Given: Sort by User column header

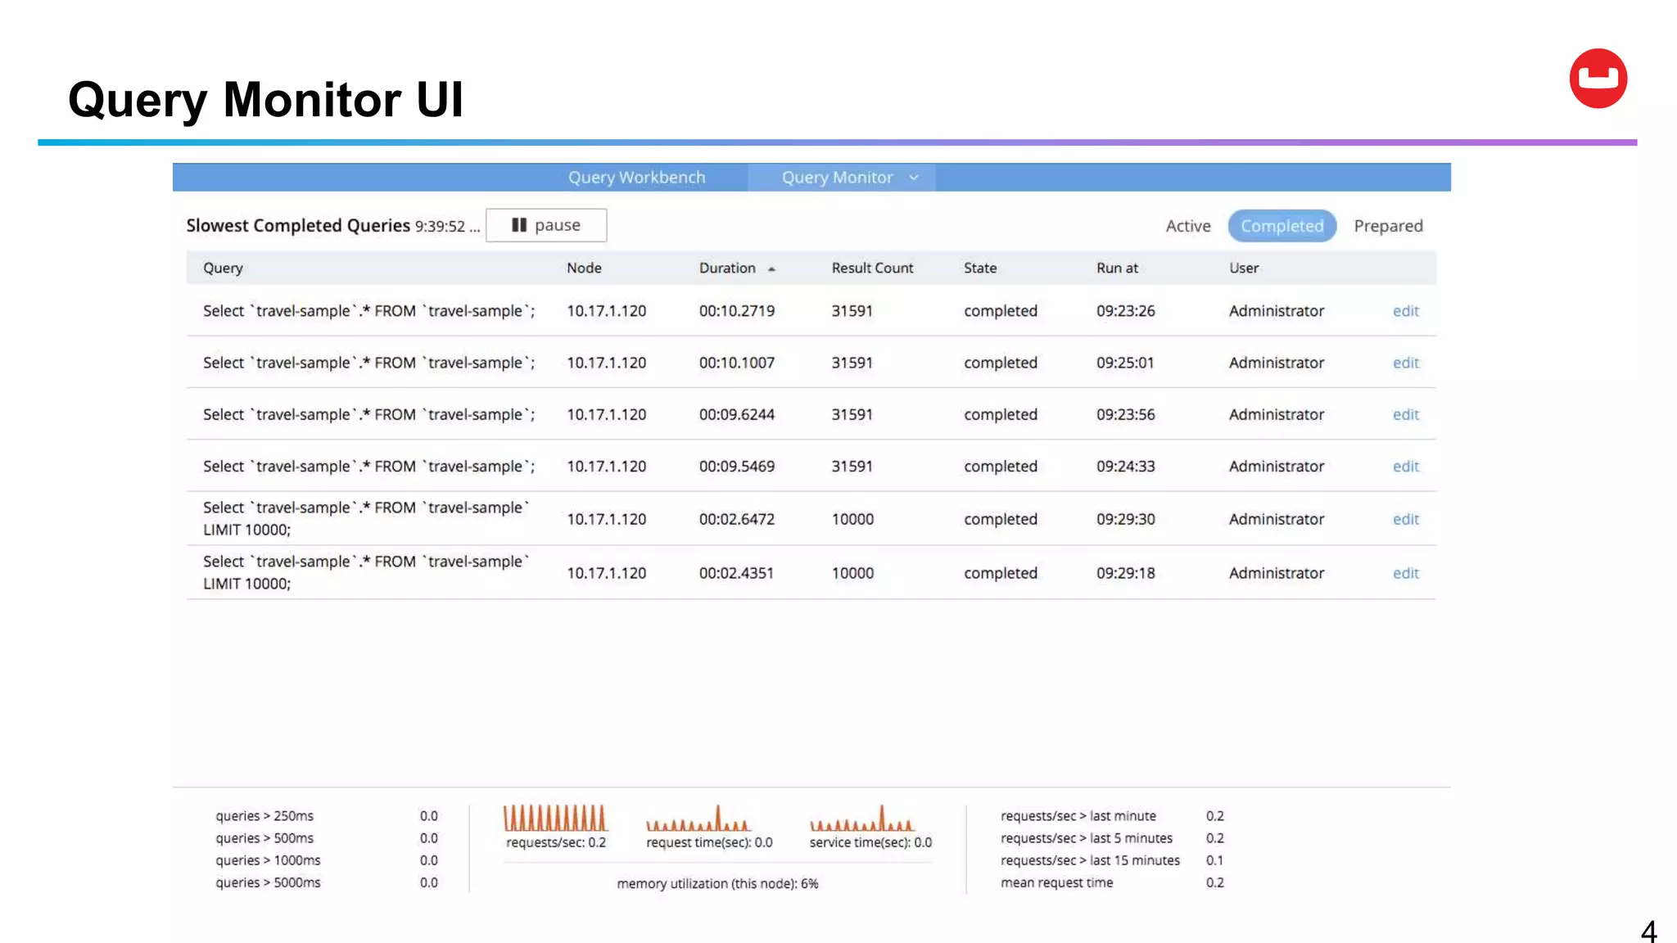Looking at the screenshot, I should [x=1243, y=268].
